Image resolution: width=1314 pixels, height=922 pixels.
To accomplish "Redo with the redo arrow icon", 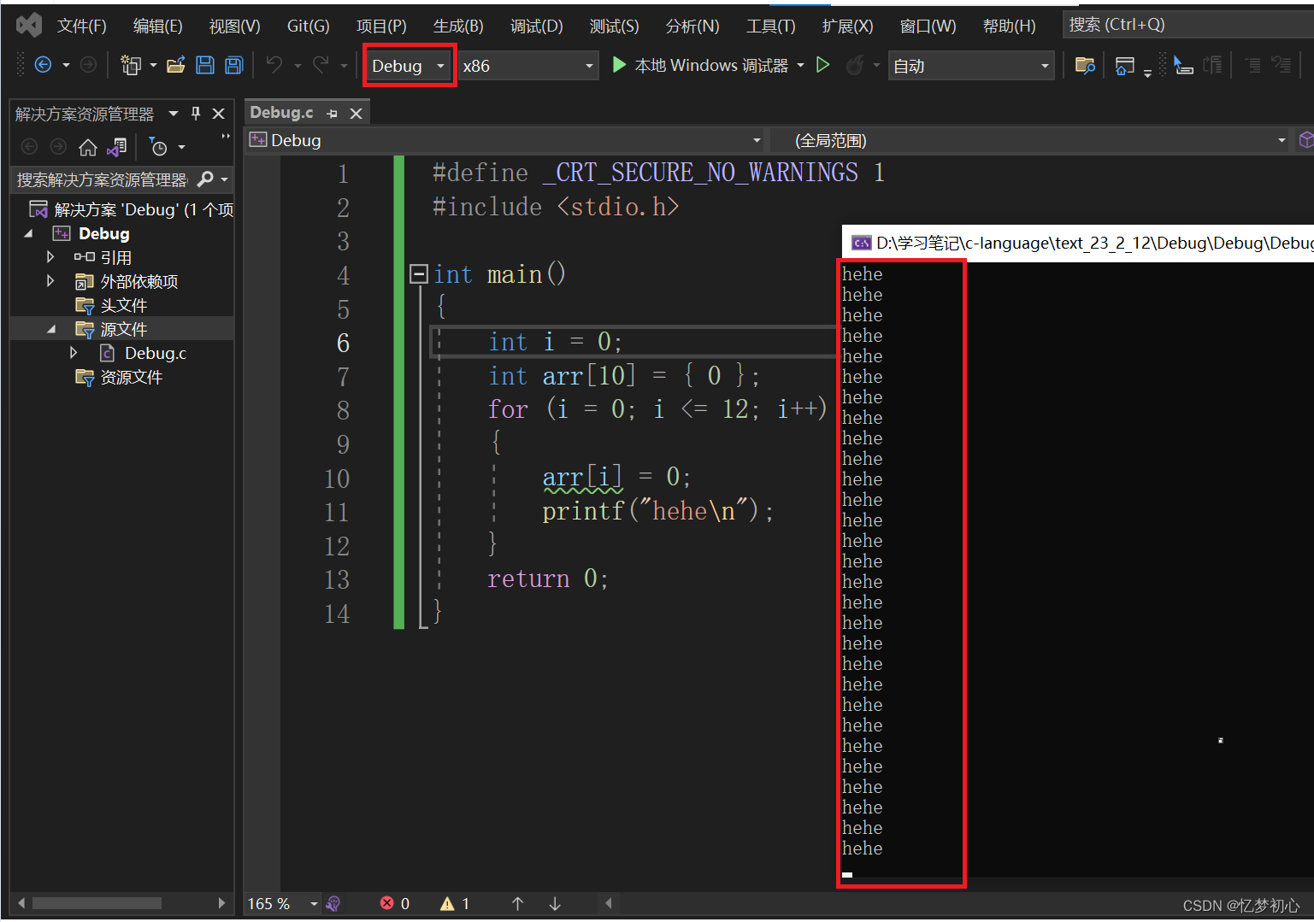I will [321, 65].
